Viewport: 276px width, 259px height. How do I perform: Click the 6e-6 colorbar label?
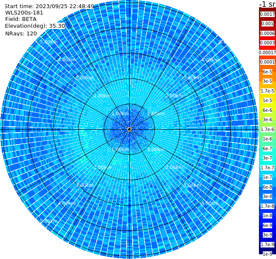tap(267, 110)
